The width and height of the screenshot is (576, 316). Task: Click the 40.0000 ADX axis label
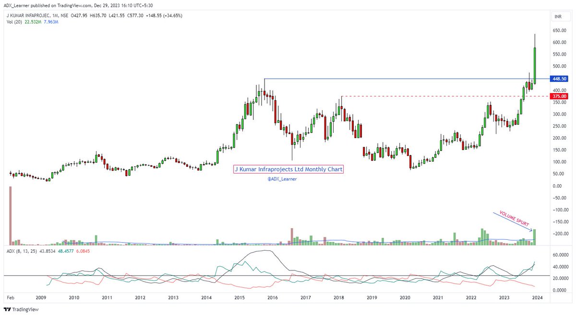click(x=560, y=267)
